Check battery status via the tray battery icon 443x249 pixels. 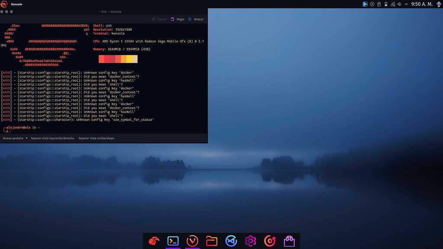click(386, 4)
